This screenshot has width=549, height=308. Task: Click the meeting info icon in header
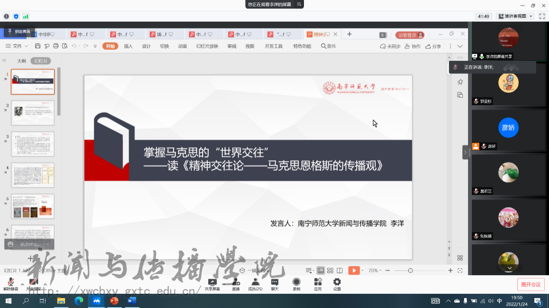(6, 16)
